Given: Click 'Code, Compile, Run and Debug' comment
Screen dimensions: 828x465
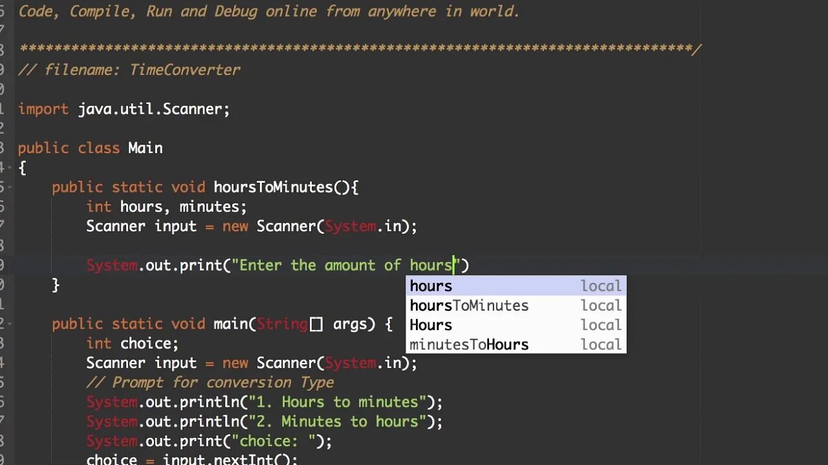Looking at the screenshot, I should (x=268, y=12).
